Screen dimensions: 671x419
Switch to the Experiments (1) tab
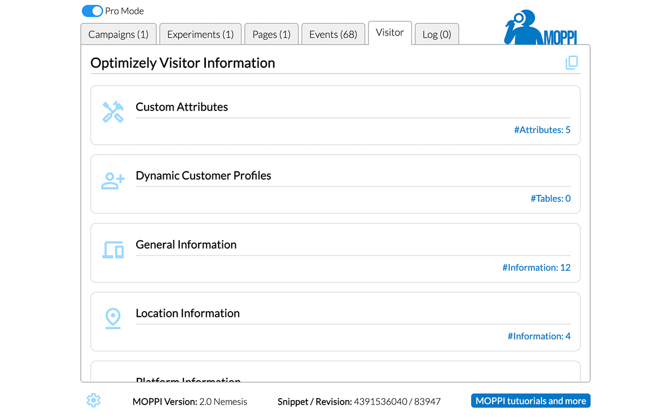coord(200,35)
